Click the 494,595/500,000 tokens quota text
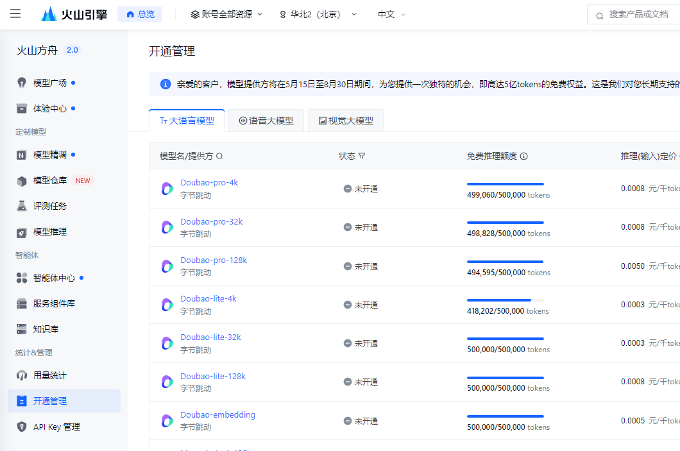 [508, 273]
